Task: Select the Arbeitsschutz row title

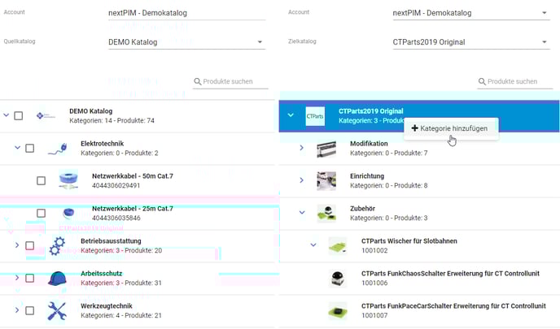Action: coord(102,274)
